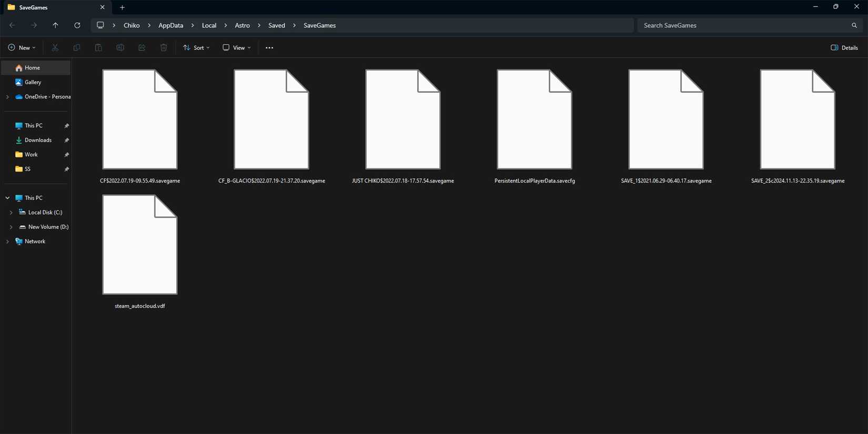Open the See more options menu
Viewport: 868px width, 434px height.
(x=269, y=47)
